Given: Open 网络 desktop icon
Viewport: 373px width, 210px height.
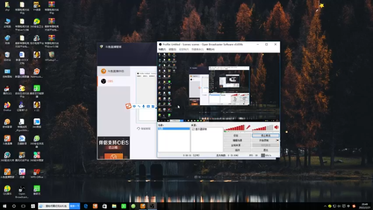Looking at the screenshot, I should (x=7, y=40).
